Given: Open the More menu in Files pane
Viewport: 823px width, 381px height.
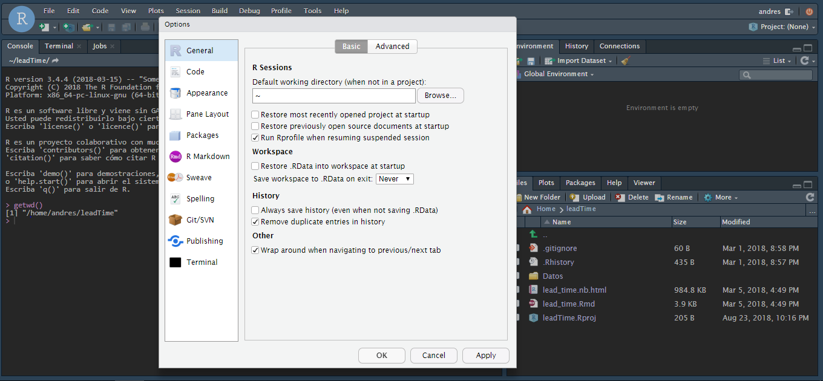Looking at the screenshot, I should click(721, 197).
